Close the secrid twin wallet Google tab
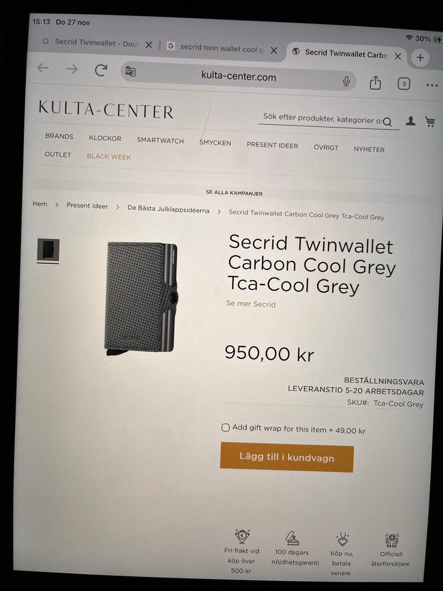Viewport: 443px width, 591px height. coord(274,50)
